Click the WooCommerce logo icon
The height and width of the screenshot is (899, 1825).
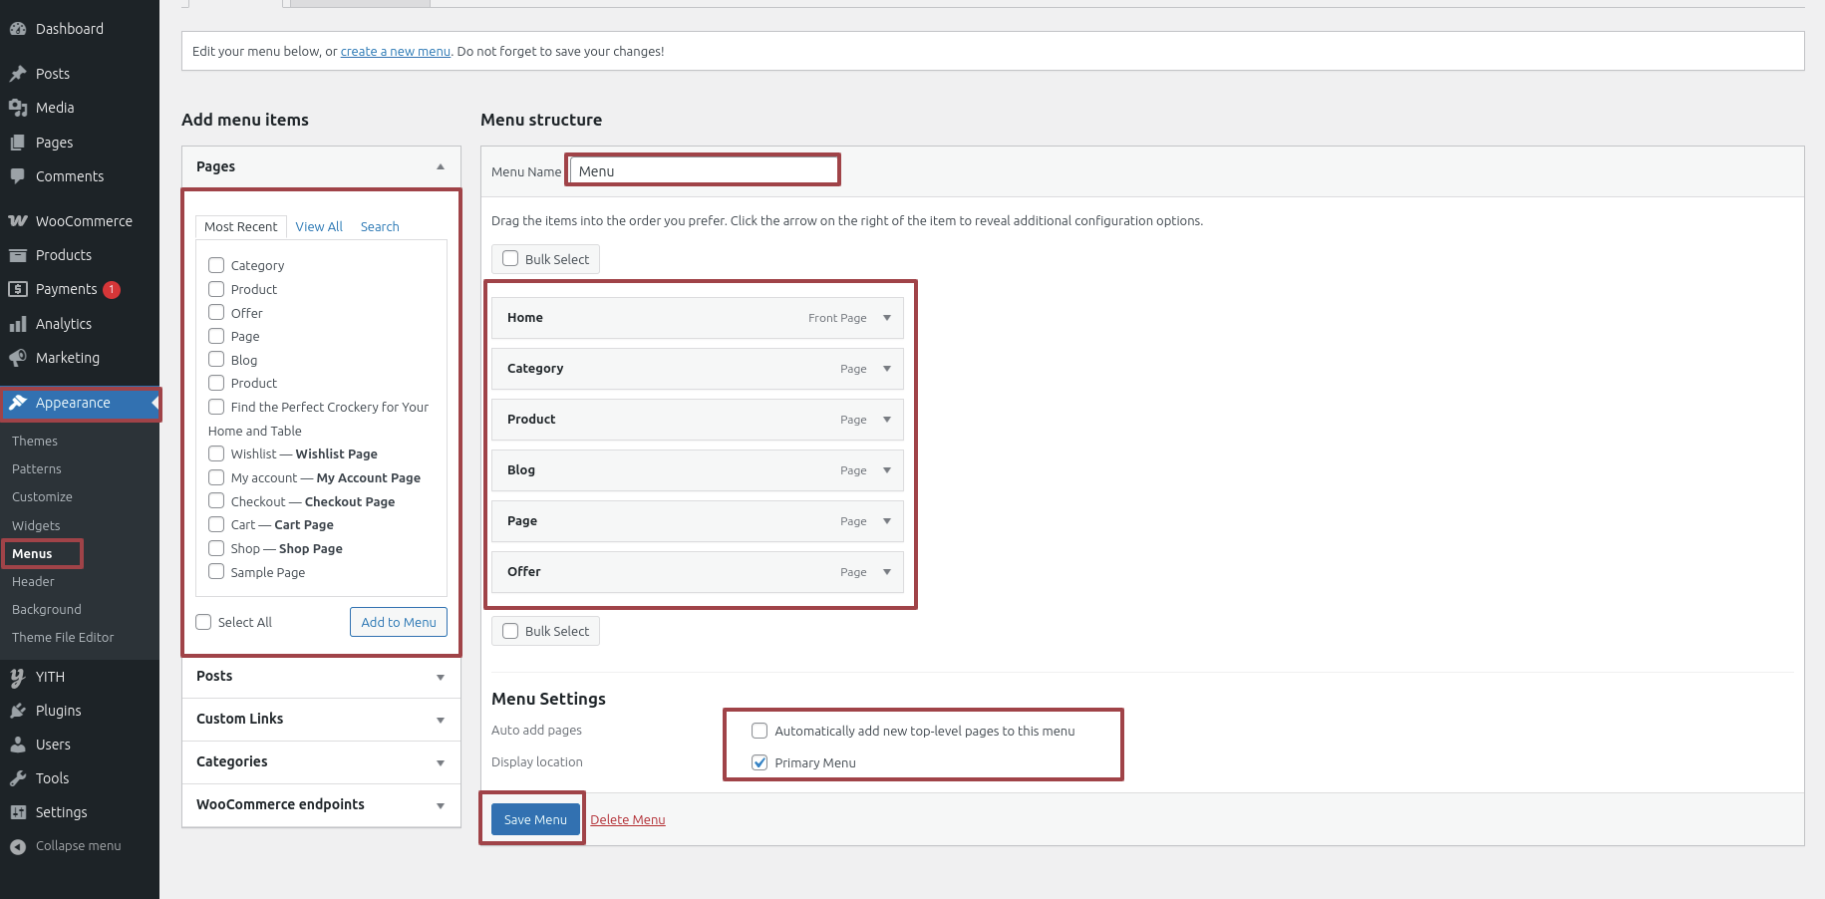(x=18, y=221)
